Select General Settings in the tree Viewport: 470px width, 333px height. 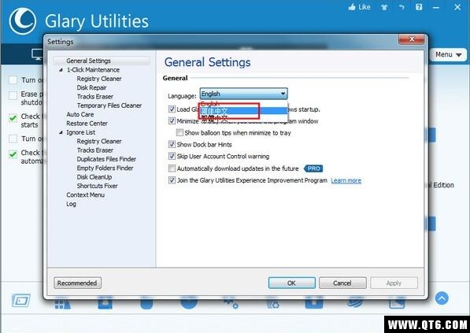pyautogui.click(x=88, y=61)
